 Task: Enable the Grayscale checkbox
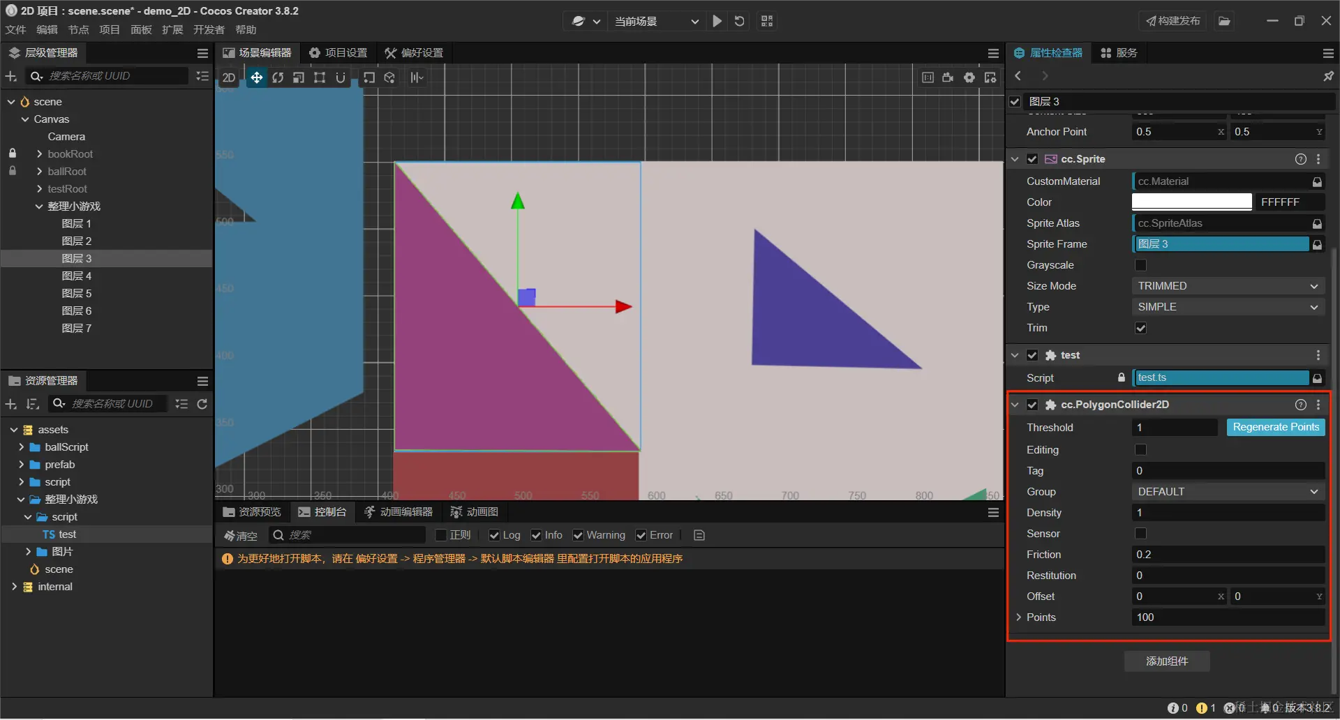click(1141, 265)
